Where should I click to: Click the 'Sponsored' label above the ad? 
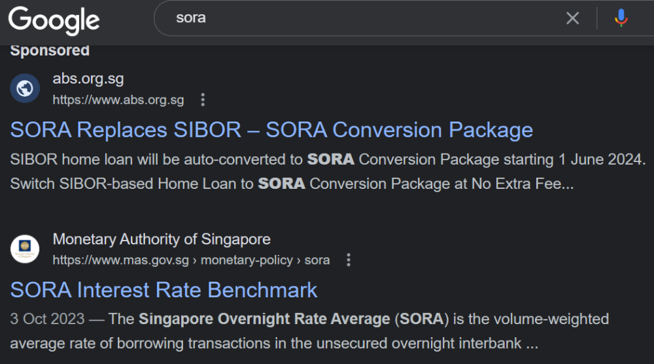coord(50,50)
